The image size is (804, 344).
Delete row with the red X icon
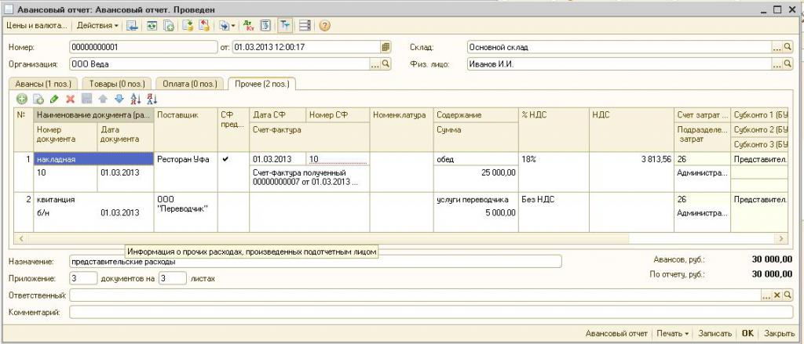(x=71, y=99)
